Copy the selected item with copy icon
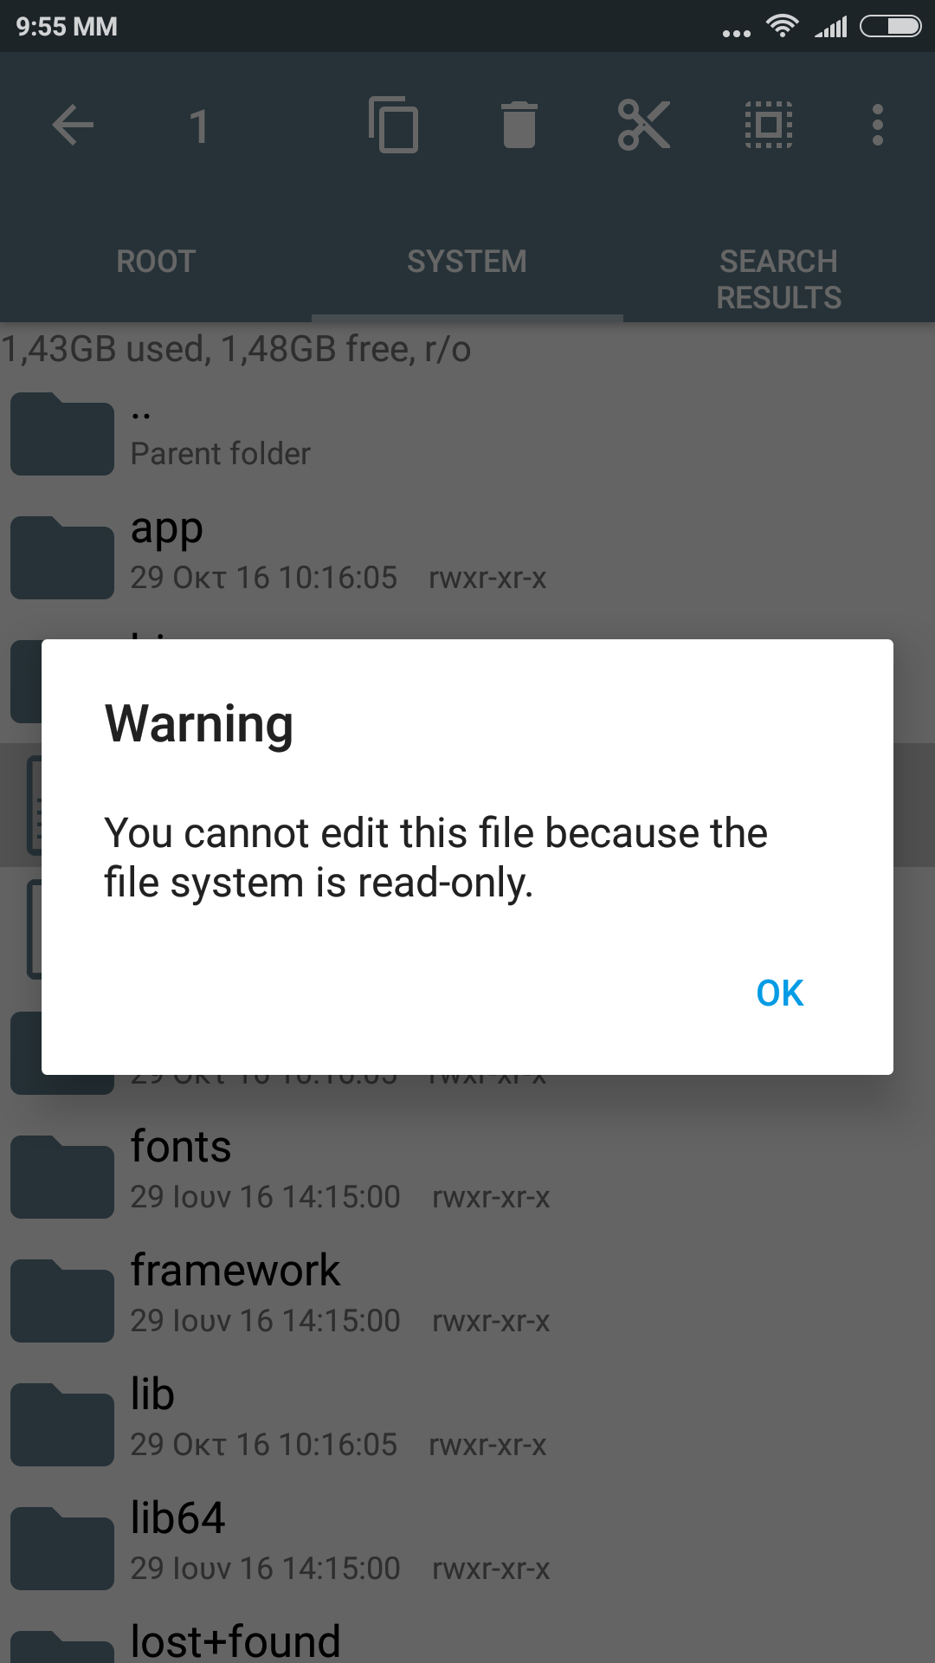The image size is (935, 1663). [394, 125]
